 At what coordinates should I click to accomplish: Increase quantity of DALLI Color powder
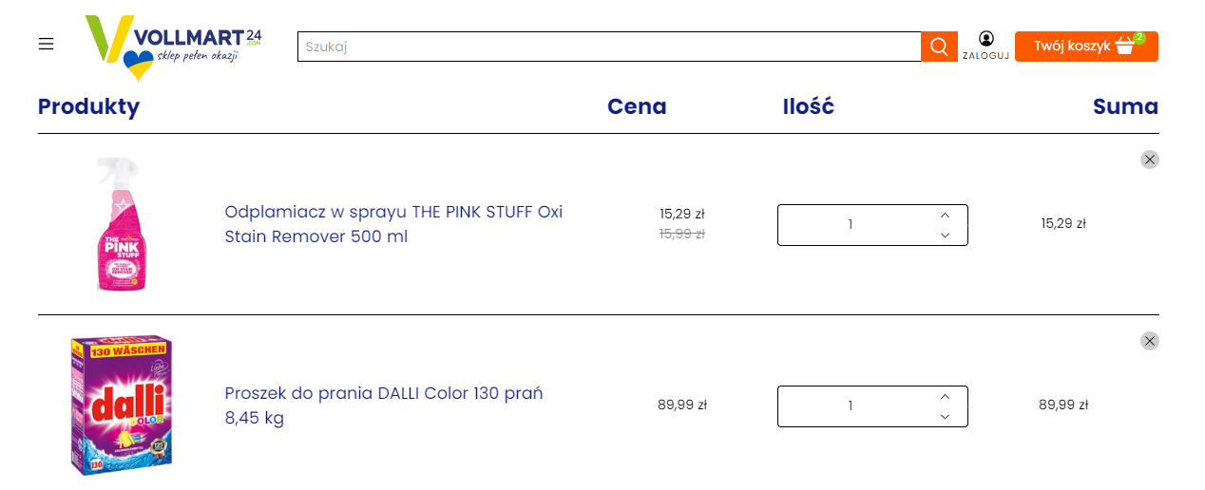945,396
